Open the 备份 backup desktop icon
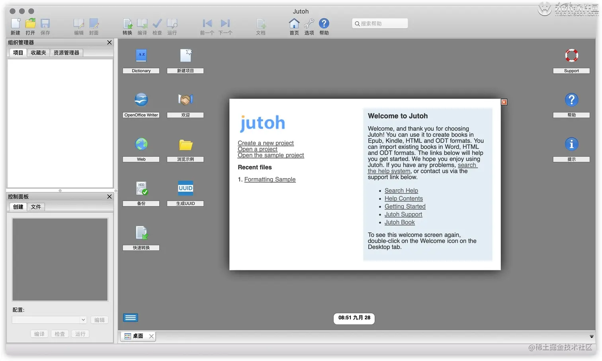602x361 pixels. point(141,188)
